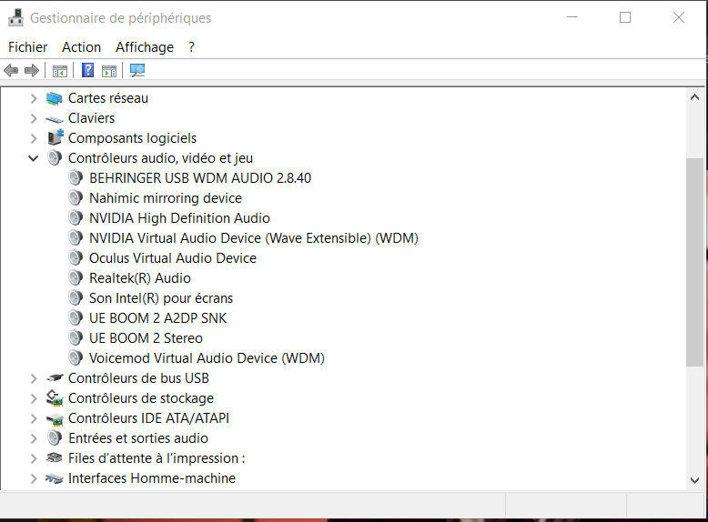Open the Action menu
Screen dimensions: 708x522
(x=81, y=47)
